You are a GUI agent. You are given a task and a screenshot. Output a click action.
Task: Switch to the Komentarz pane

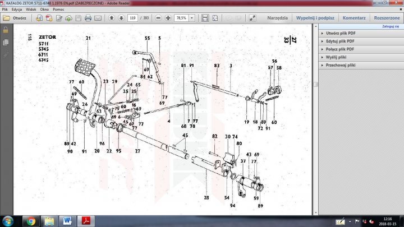click(x=354, y=18)
